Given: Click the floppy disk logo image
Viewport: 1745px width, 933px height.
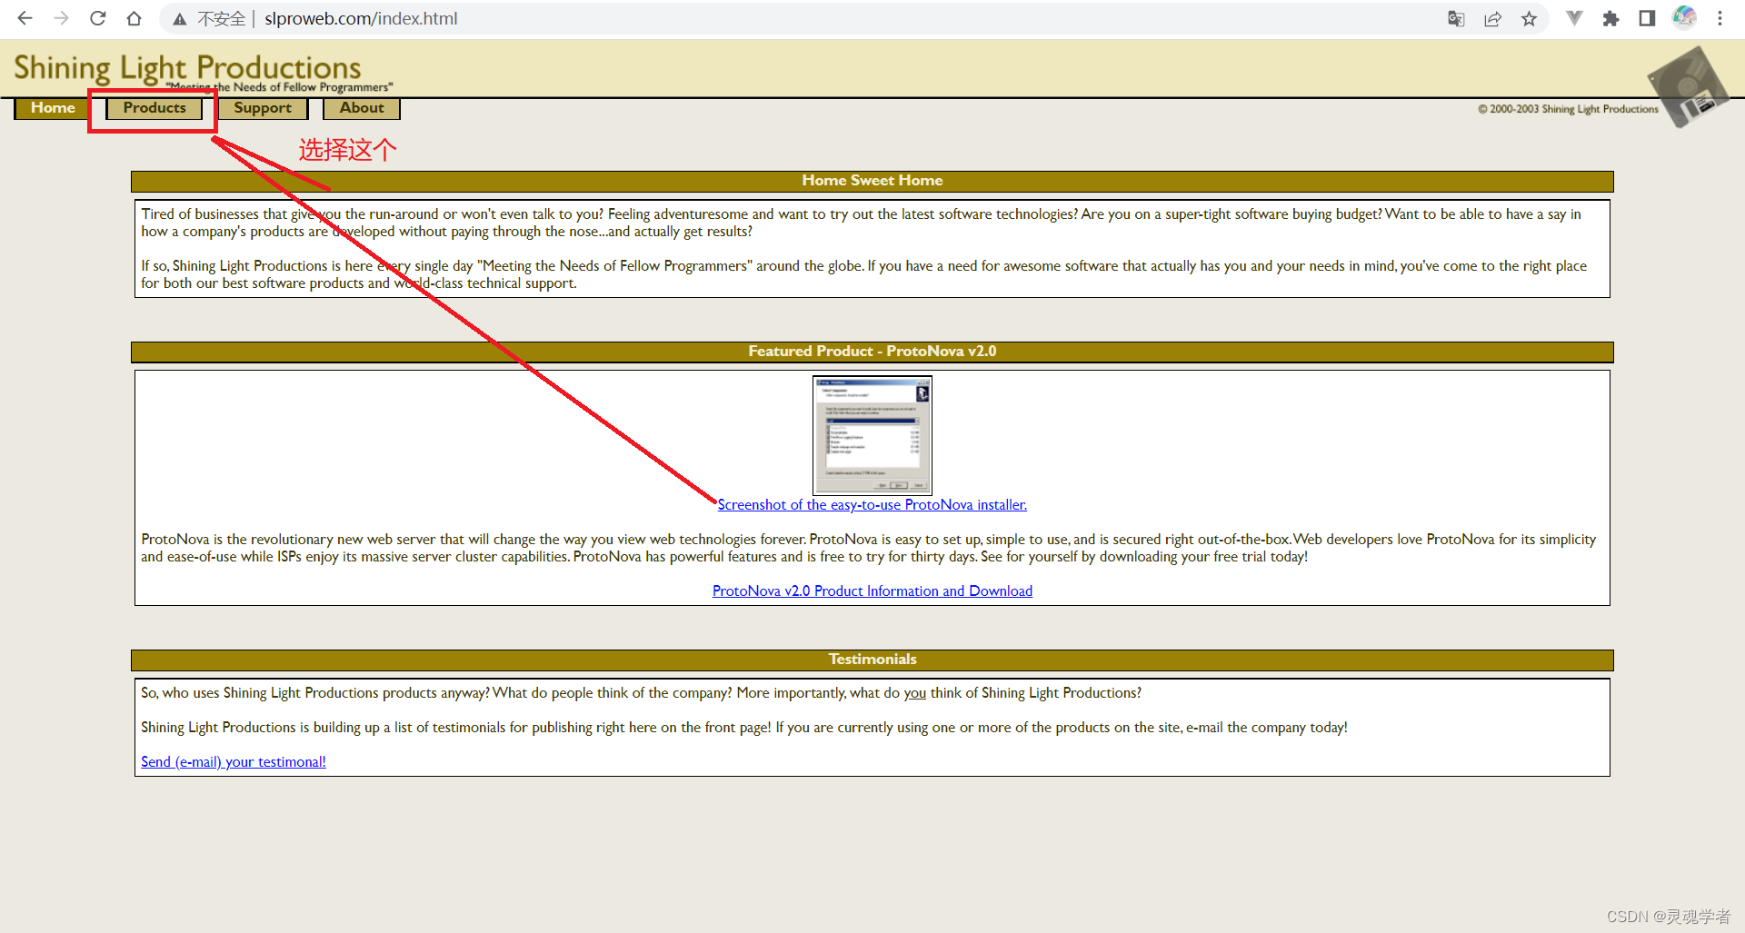Looking at the screenshot, I should [x=1689, y=88].
